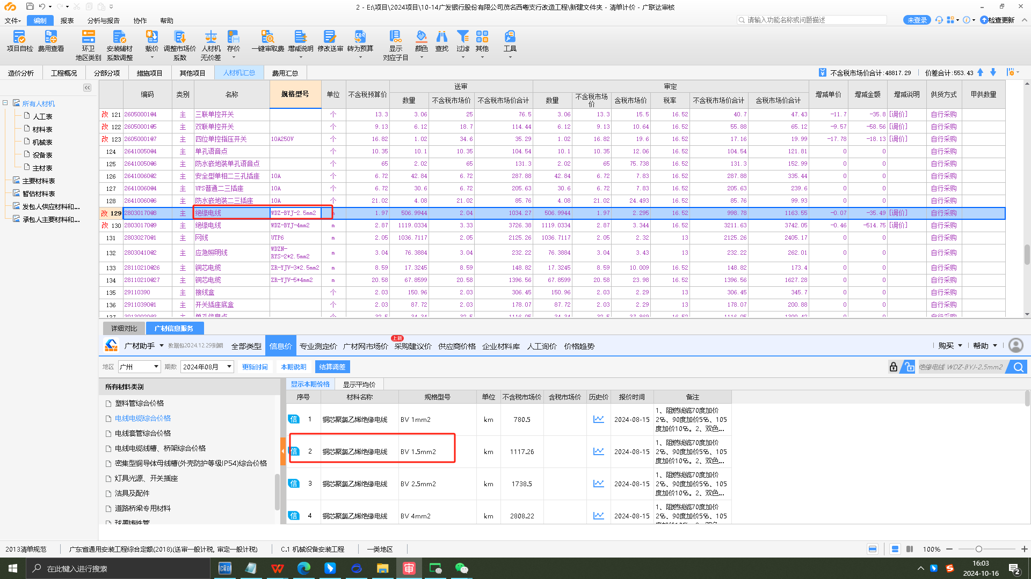
Task: Switch to the 报表 menu tab
Action: click(67, 20)
